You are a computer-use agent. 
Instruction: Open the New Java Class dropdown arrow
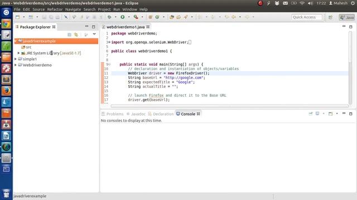coord(163,17)
